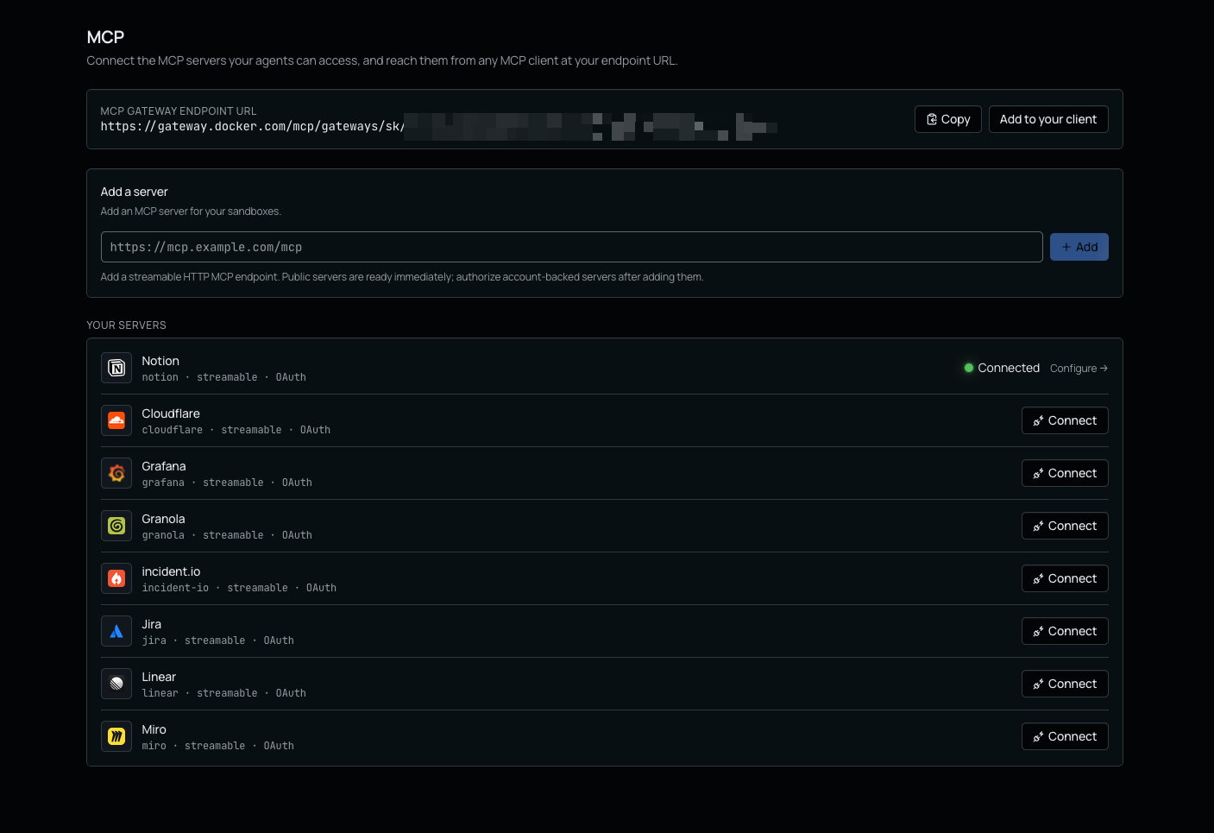Click the MCP GATEWAY ENDPOINT URL label
The width and height of the screenshot is (1214, 833).
pos(179,111)
